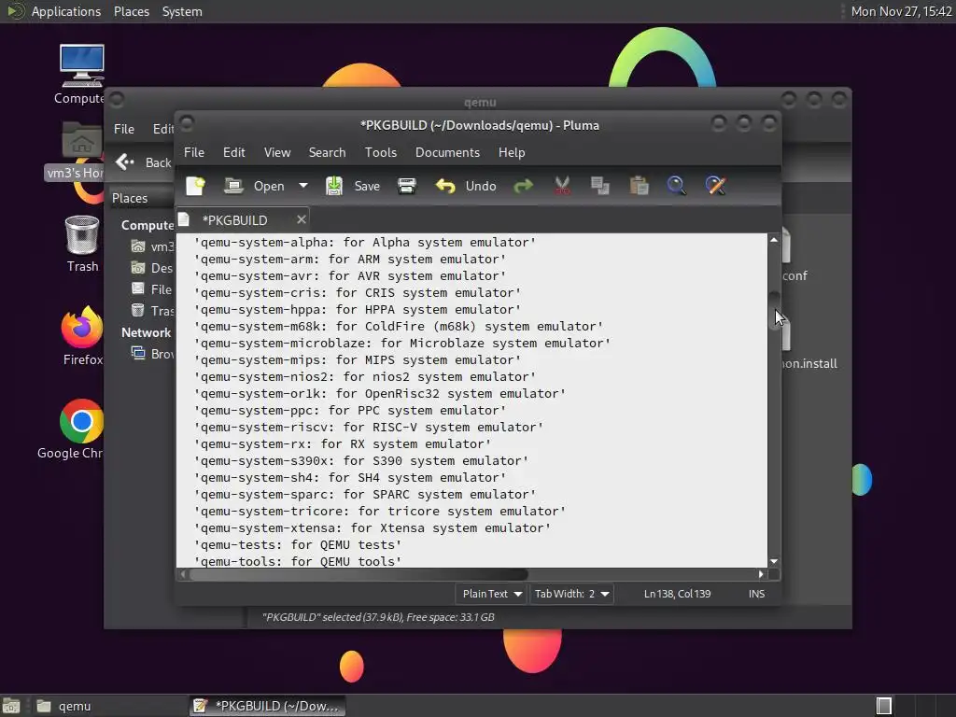Screen dimensions: 956x717
Task: Toggle the INS insert mode indicator
Action: 756,594
